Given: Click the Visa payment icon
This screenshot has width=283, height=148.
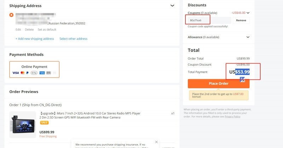Looking at the screenshot, I should click(16, 73).
